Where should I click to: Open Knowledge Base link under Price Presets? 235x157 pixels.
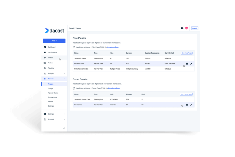(x=113, y=47)
